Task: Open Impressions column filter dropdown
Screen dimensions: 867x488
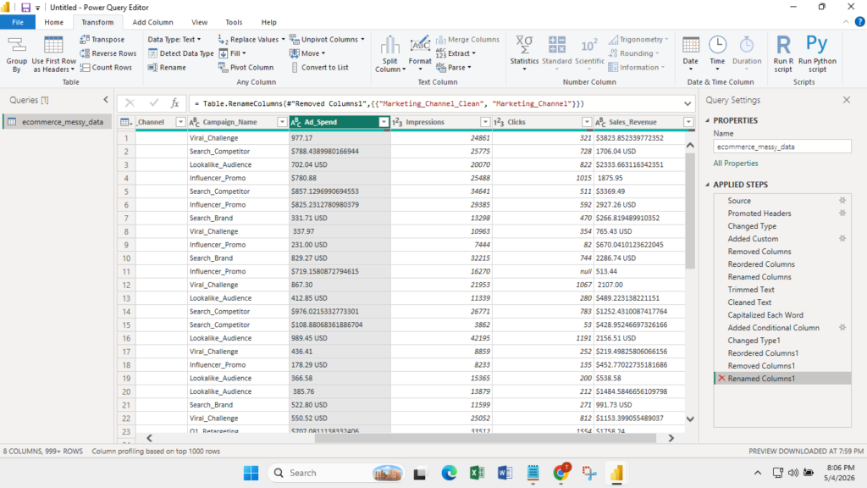Action: (x=485, y=122)
